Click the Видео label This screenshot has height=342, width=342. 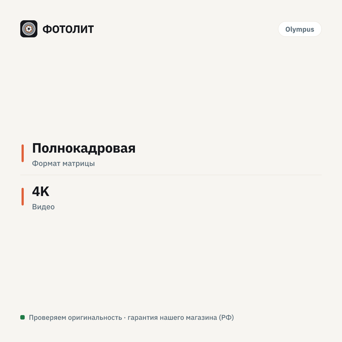[x=43, y=207]
